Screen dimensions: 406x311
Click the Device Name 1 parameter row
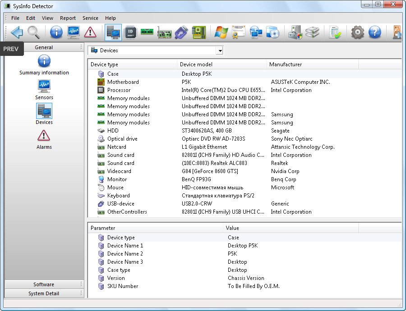click(245, 246)
